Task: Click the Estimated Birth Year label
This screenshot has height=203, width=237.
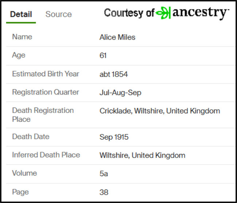Action: [46, 74]
